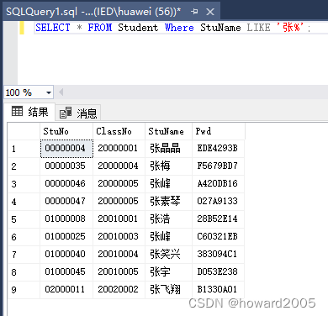328x316 pixels.
Task: Select Pwd cell 383094C1
Action: point(218,255)
